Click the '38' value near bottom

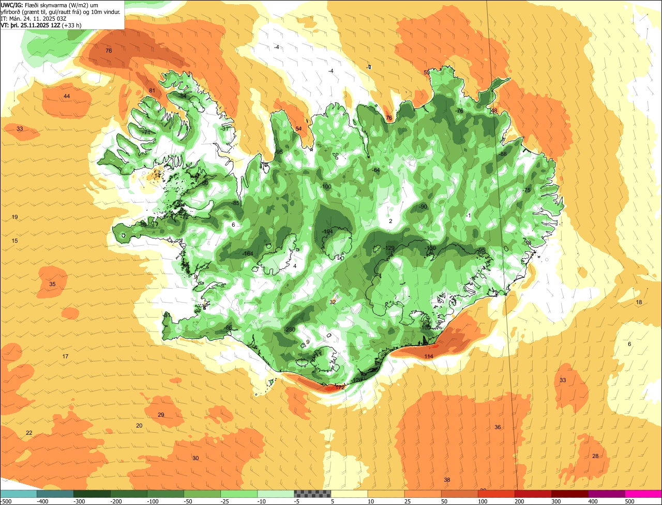(x=447, y=480)
